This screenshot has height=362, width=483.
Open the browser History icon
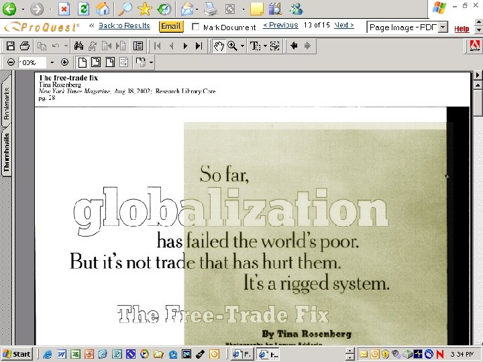pyautogui.click(x=164, y=9)
